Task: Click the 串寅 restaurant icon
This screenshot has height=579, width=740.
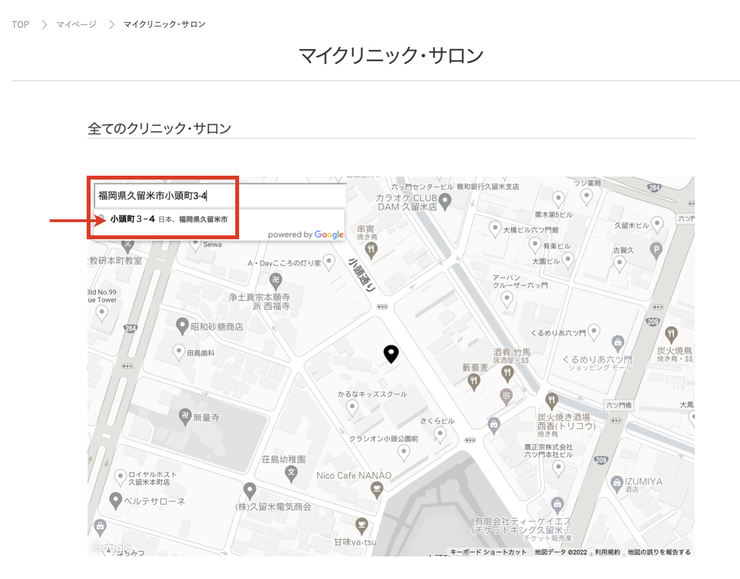Action: 371,249
